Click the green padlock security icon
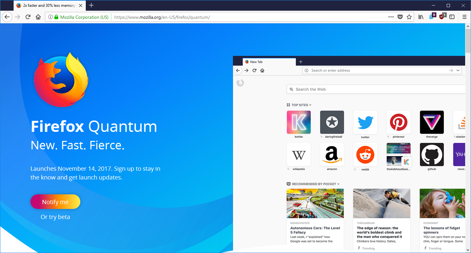 coord(56,17)
